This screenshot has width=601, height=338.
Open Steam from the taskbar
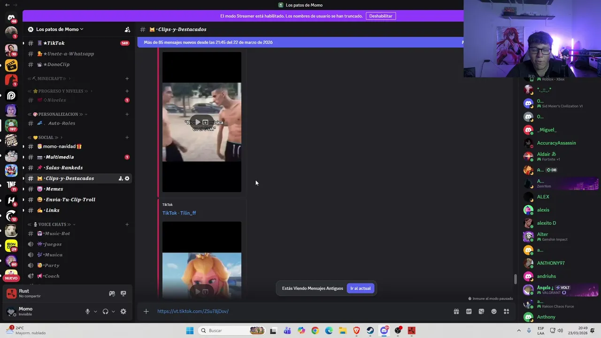pyautogui.click(x=370, y=330)
